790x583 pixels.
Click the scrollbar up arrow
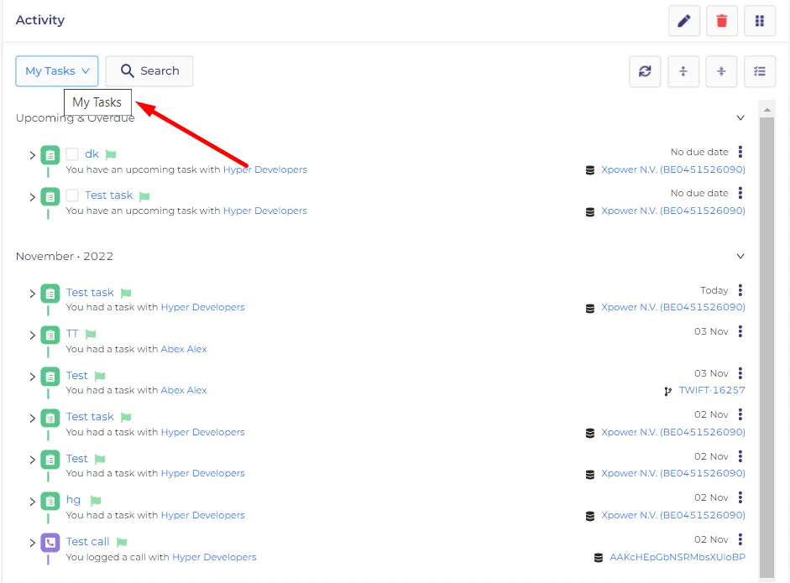pos(766,109)
